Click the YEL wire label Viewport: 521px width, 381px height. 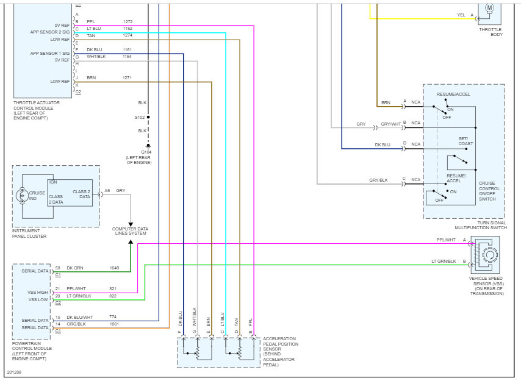[x=461, y=15]
